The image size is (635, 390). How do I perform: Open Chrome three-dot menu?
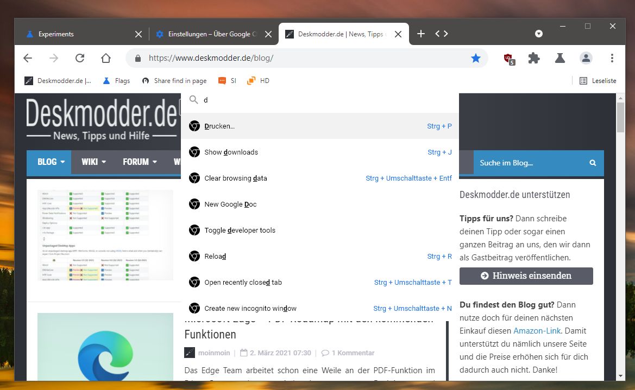pyautogui.click(x=612, y=58)
